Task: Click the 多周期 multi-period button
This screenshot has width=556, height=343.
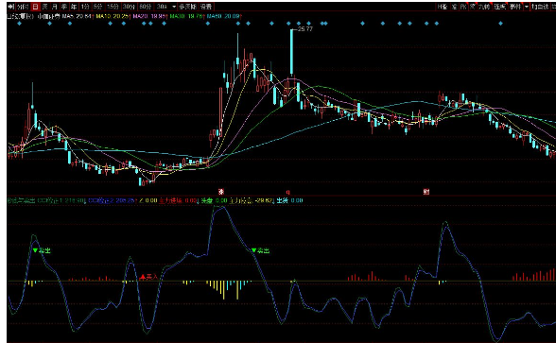Action: (x=187, y=7)
